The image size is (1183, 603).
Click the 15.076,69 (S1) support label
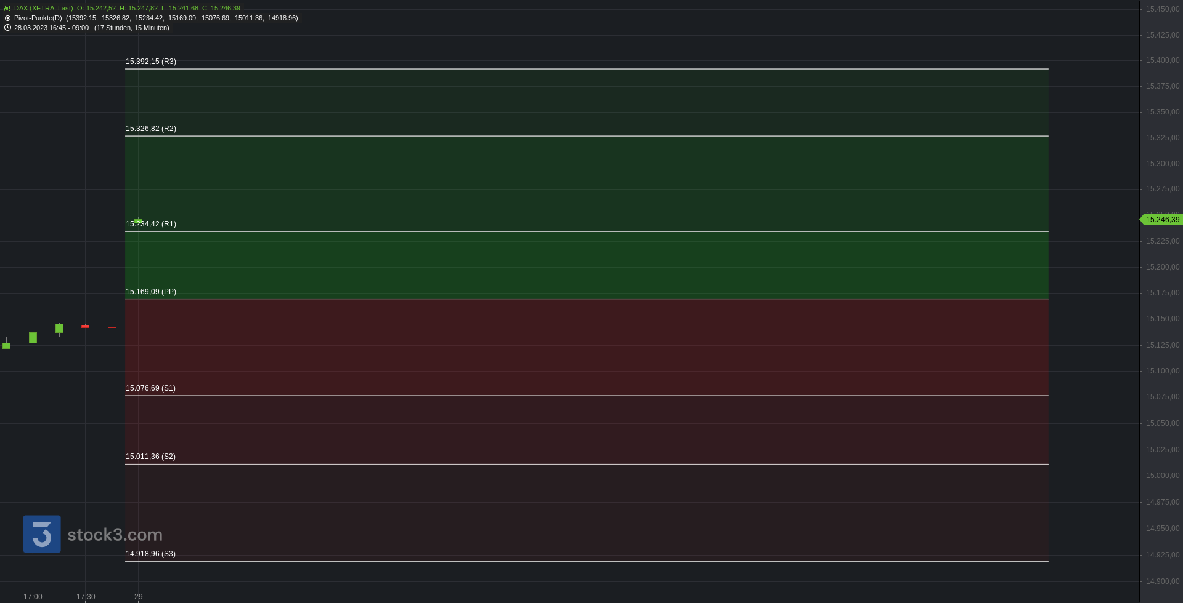click(x=150, y=388)
